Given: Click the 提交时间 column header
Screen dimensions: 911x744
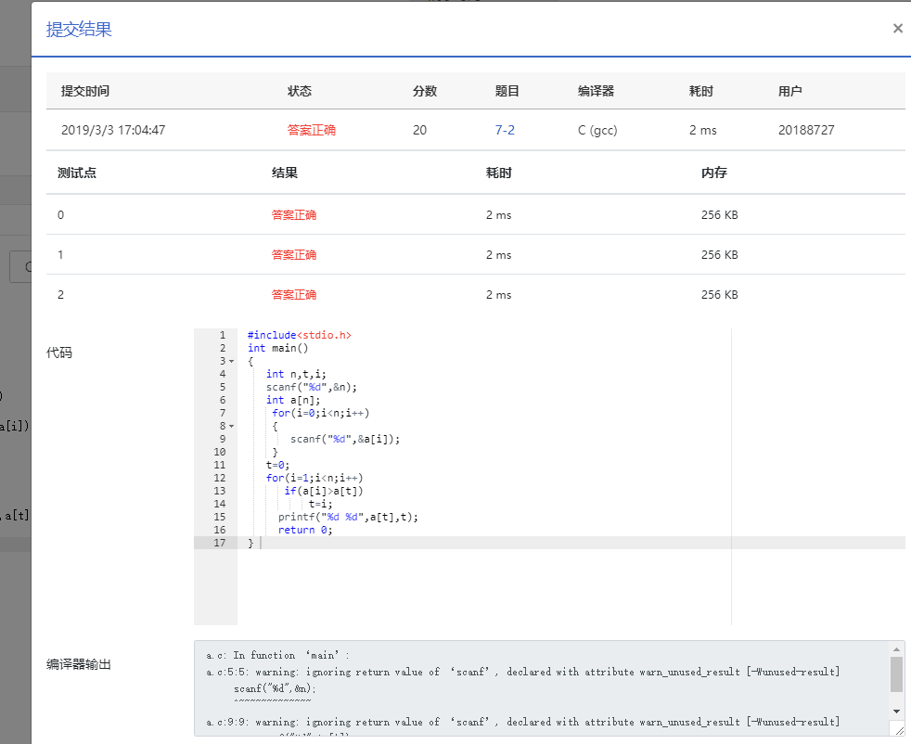Looking at the screenshot, I should coord(85,91).
